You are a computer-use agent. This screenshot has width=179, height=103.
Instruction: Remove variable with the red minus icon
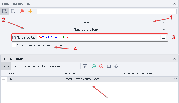click(101, 66)
